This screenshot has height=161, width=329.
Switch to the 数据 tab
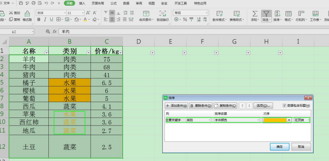point(126,3)
